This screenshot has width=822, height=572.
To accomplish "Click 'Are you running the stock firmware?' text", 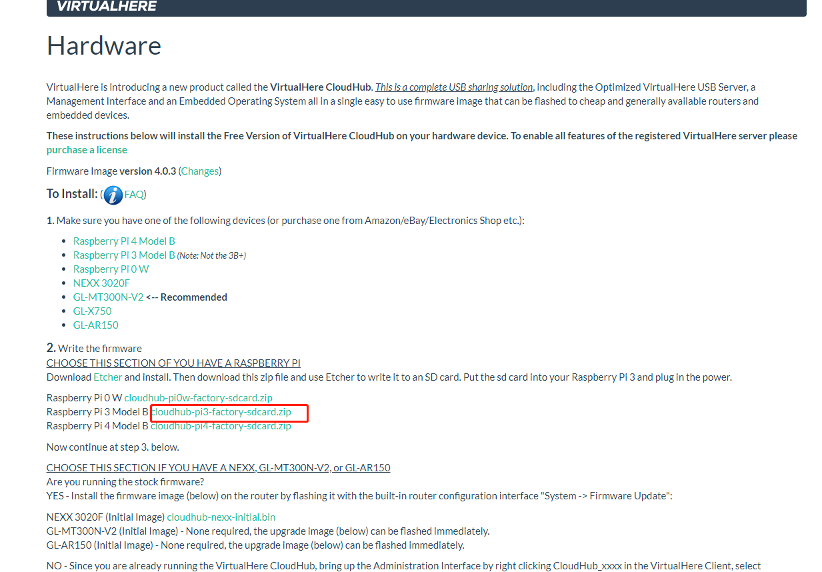I will 125,482.
